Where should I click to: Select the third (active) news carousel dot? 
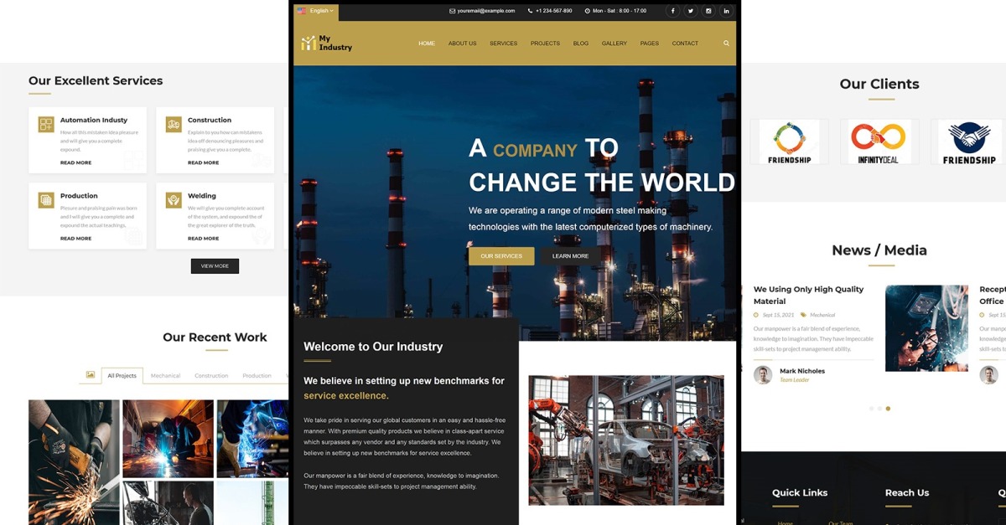(888, 409)
